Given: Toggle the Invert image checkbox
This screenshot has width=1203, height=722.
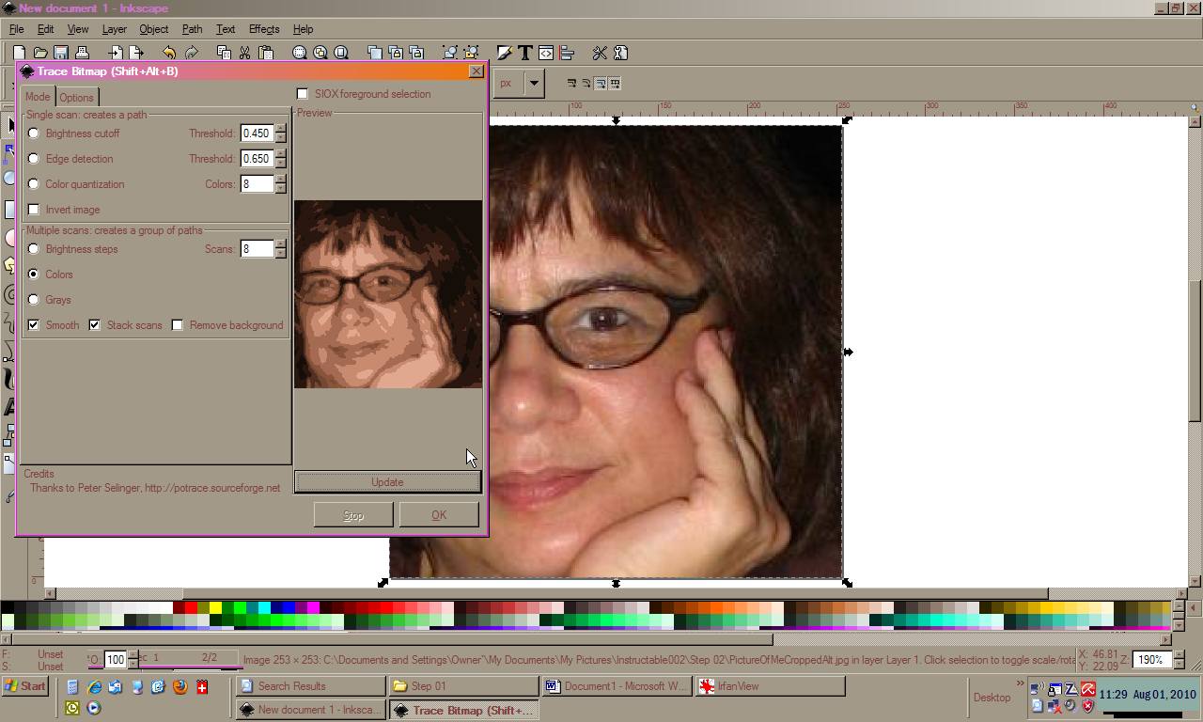Looking at the screenshot, I should tap(34, 210).
